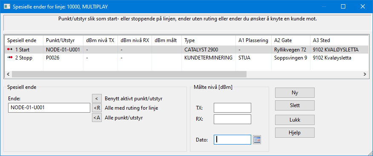Click the horizontal scrollbar right arrow
Screen dimensions: 373x156
(364, 74)
